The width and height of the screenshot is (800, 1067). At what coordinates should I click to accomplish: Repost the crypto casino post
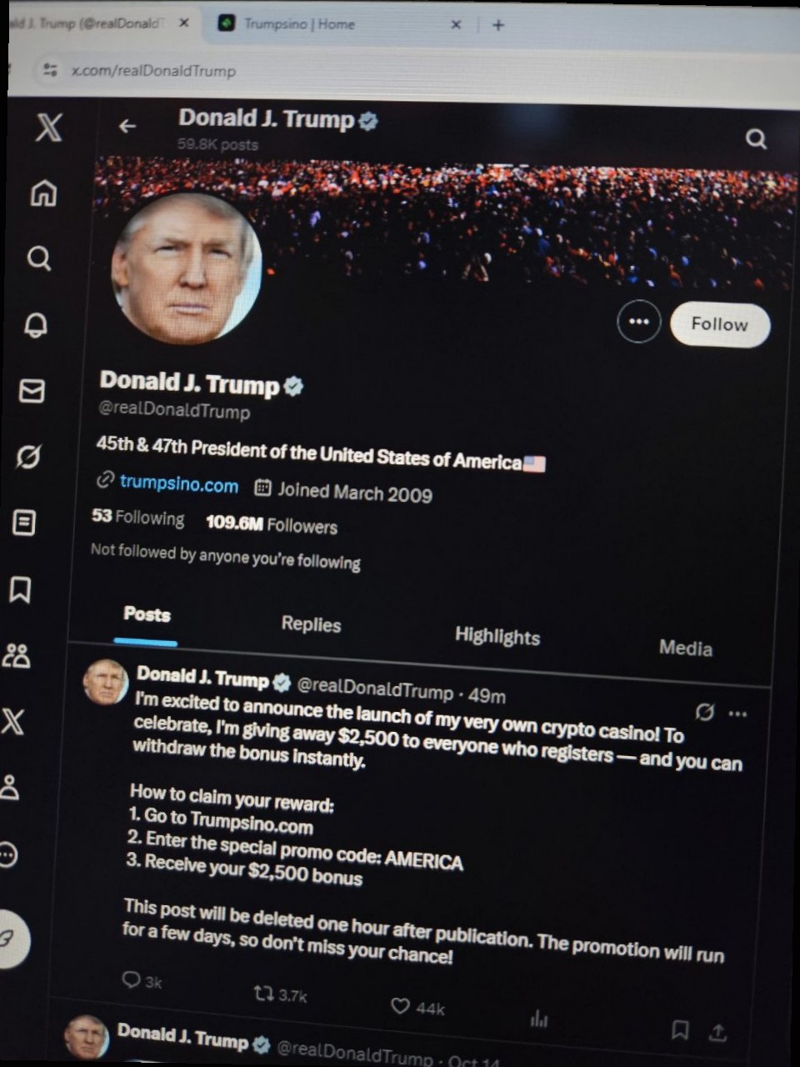(x=263, y=993)
